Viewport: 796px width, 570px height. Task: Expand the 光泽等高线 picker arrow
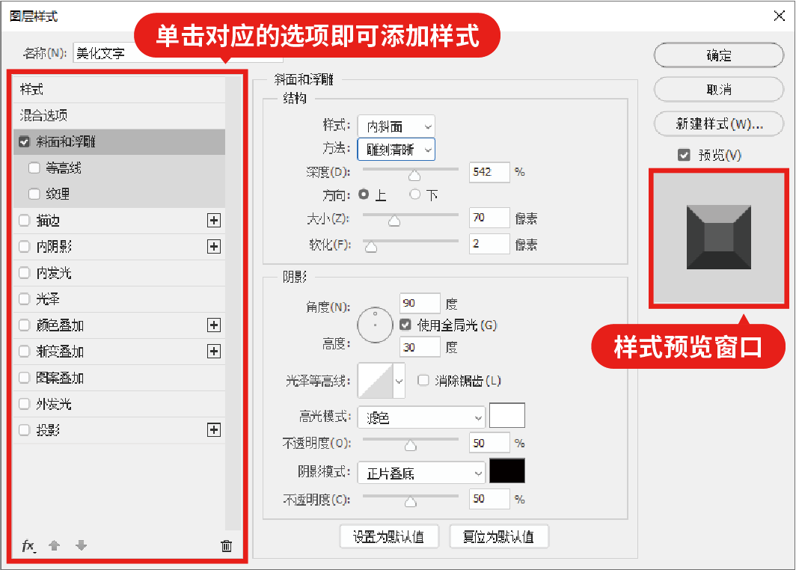(399, 381)
